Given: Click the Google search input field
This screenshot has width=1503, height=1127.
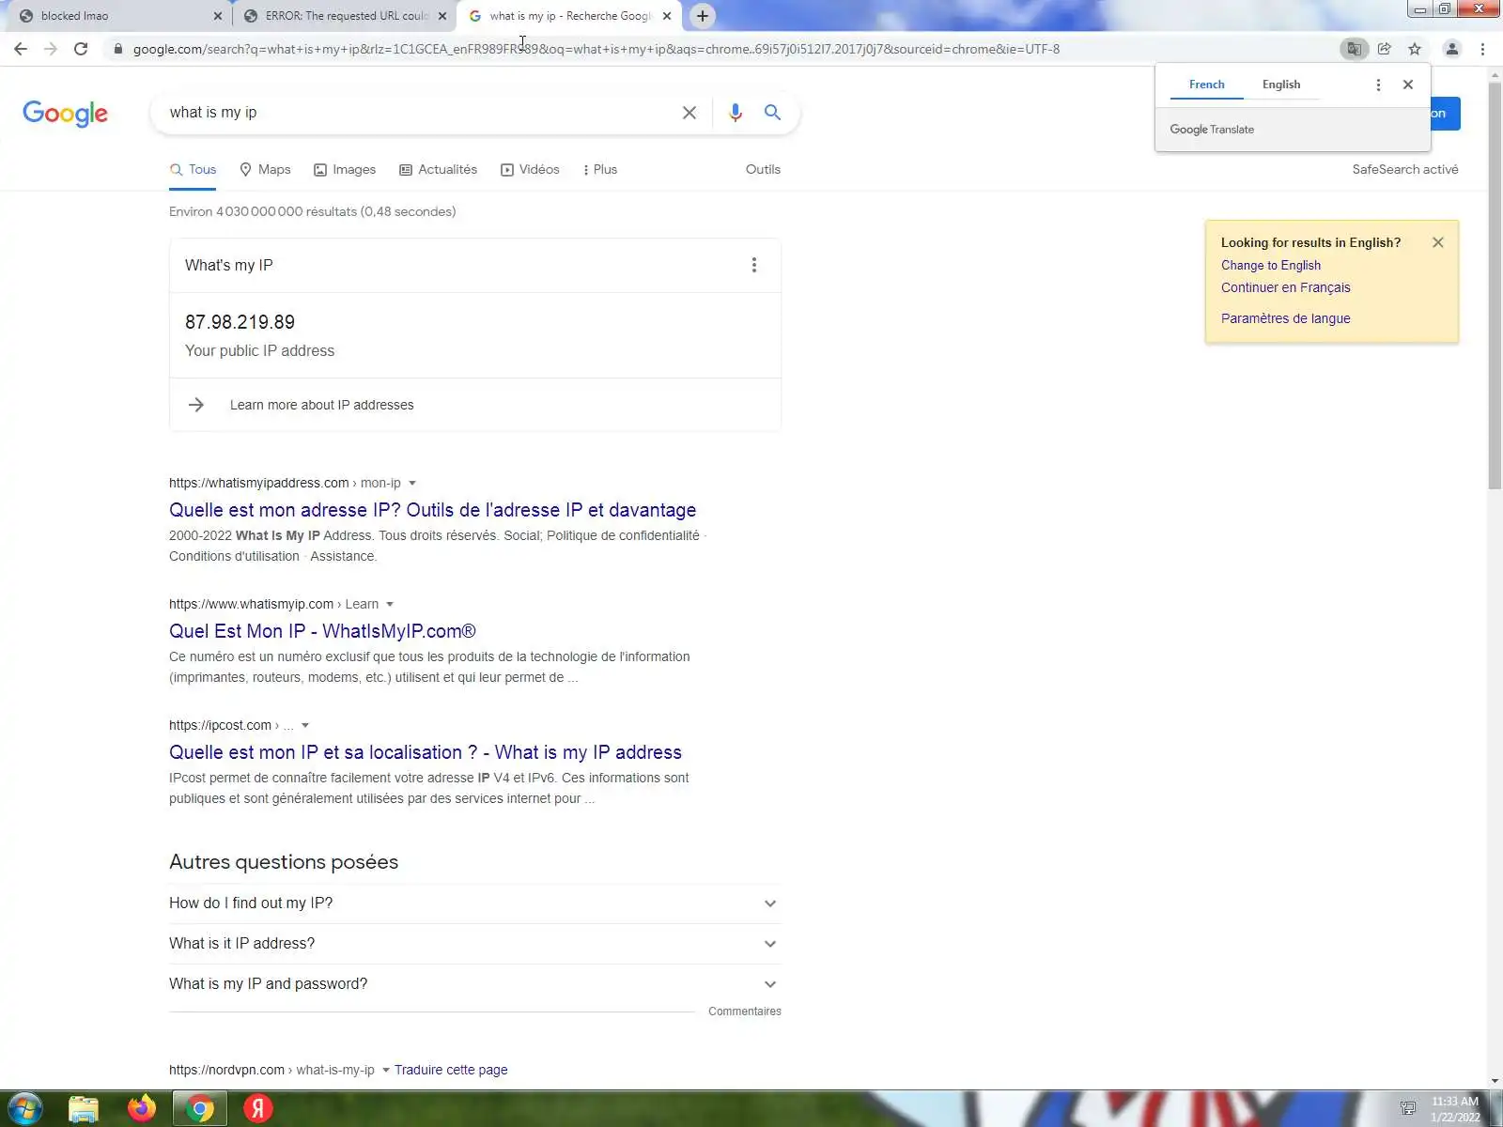Looking at the screenshot, I should (418, 113).
